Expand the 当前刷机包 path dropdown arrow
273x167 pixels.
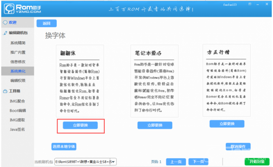114,162
